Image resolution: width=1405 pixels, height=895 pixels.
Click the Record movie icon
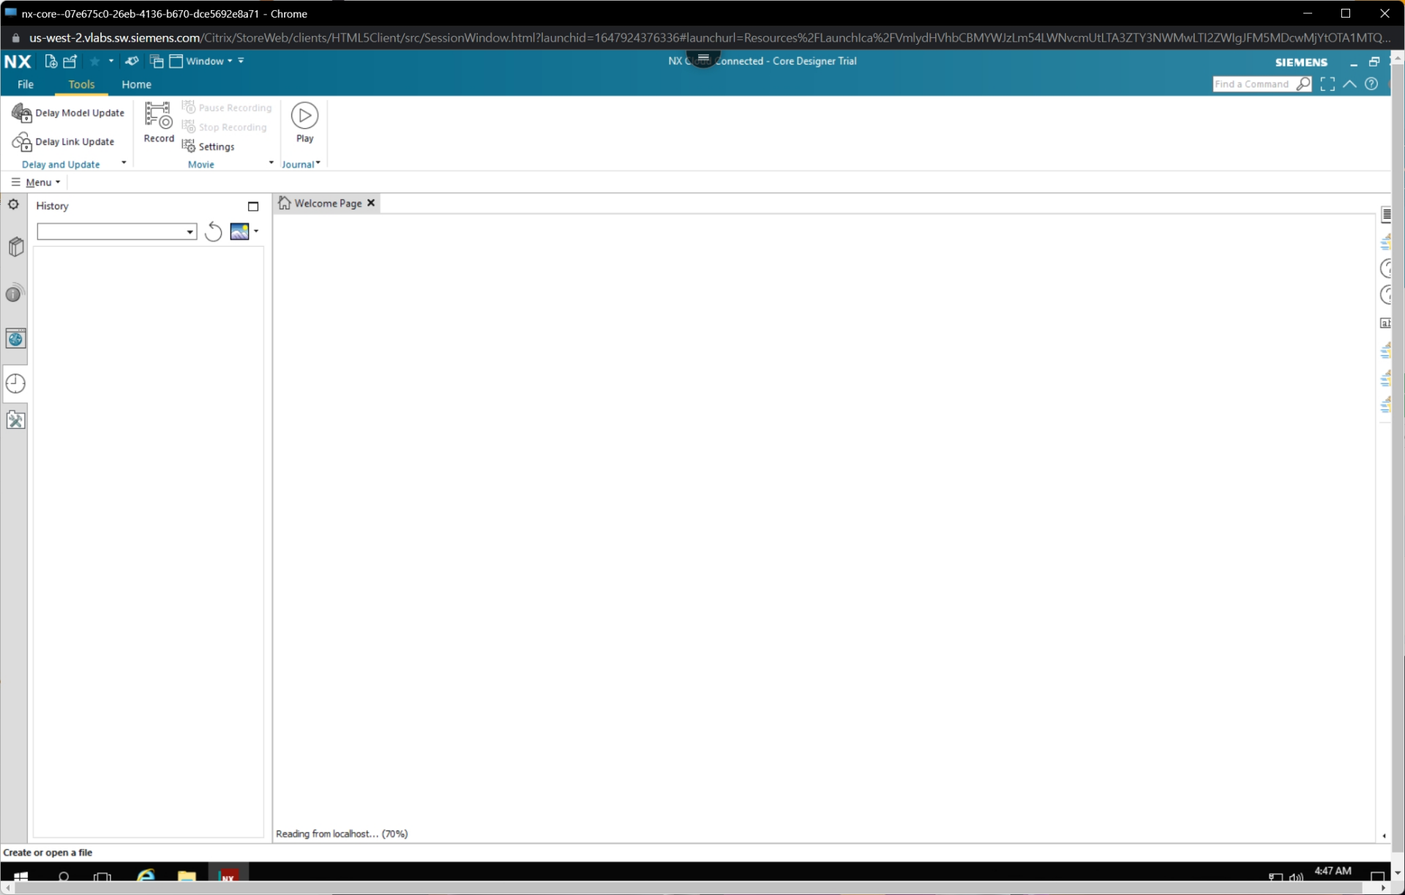coord(158,116)
